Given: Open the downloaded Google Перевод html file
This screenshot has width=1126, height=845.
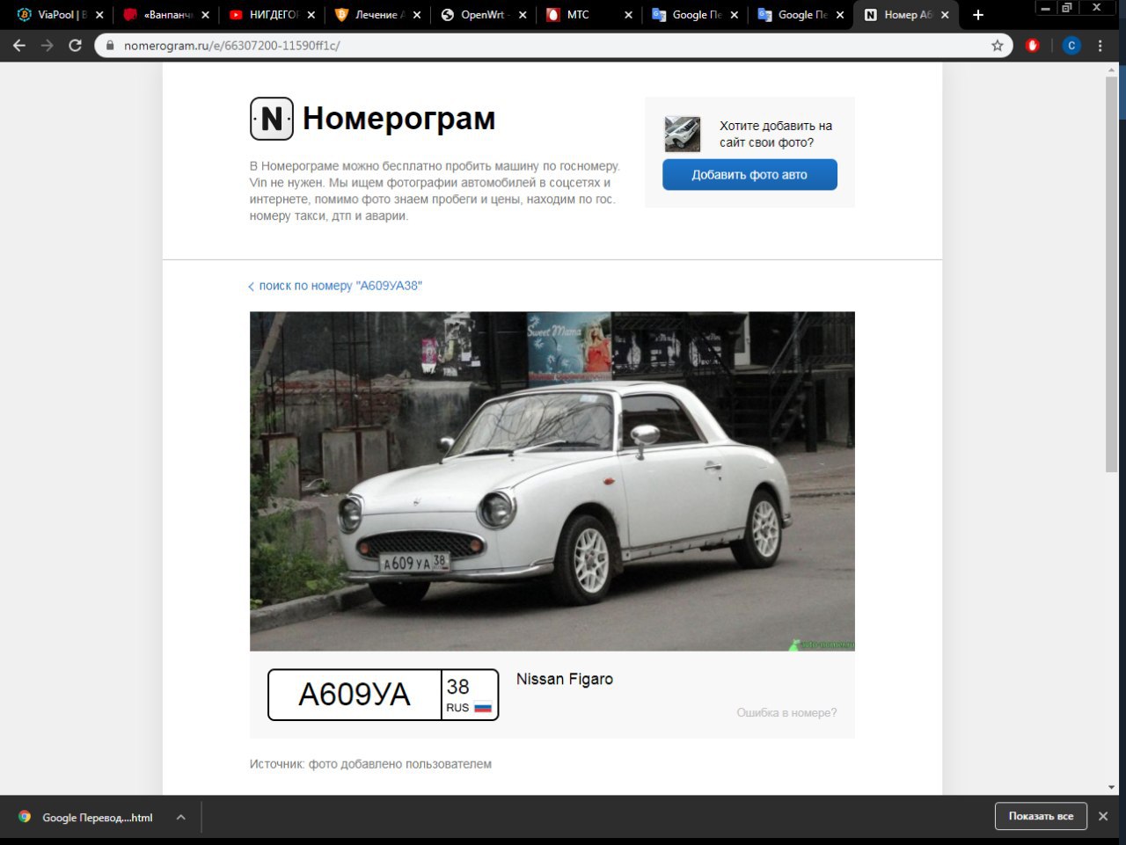Looking at the screenshot, I should 87,817.
